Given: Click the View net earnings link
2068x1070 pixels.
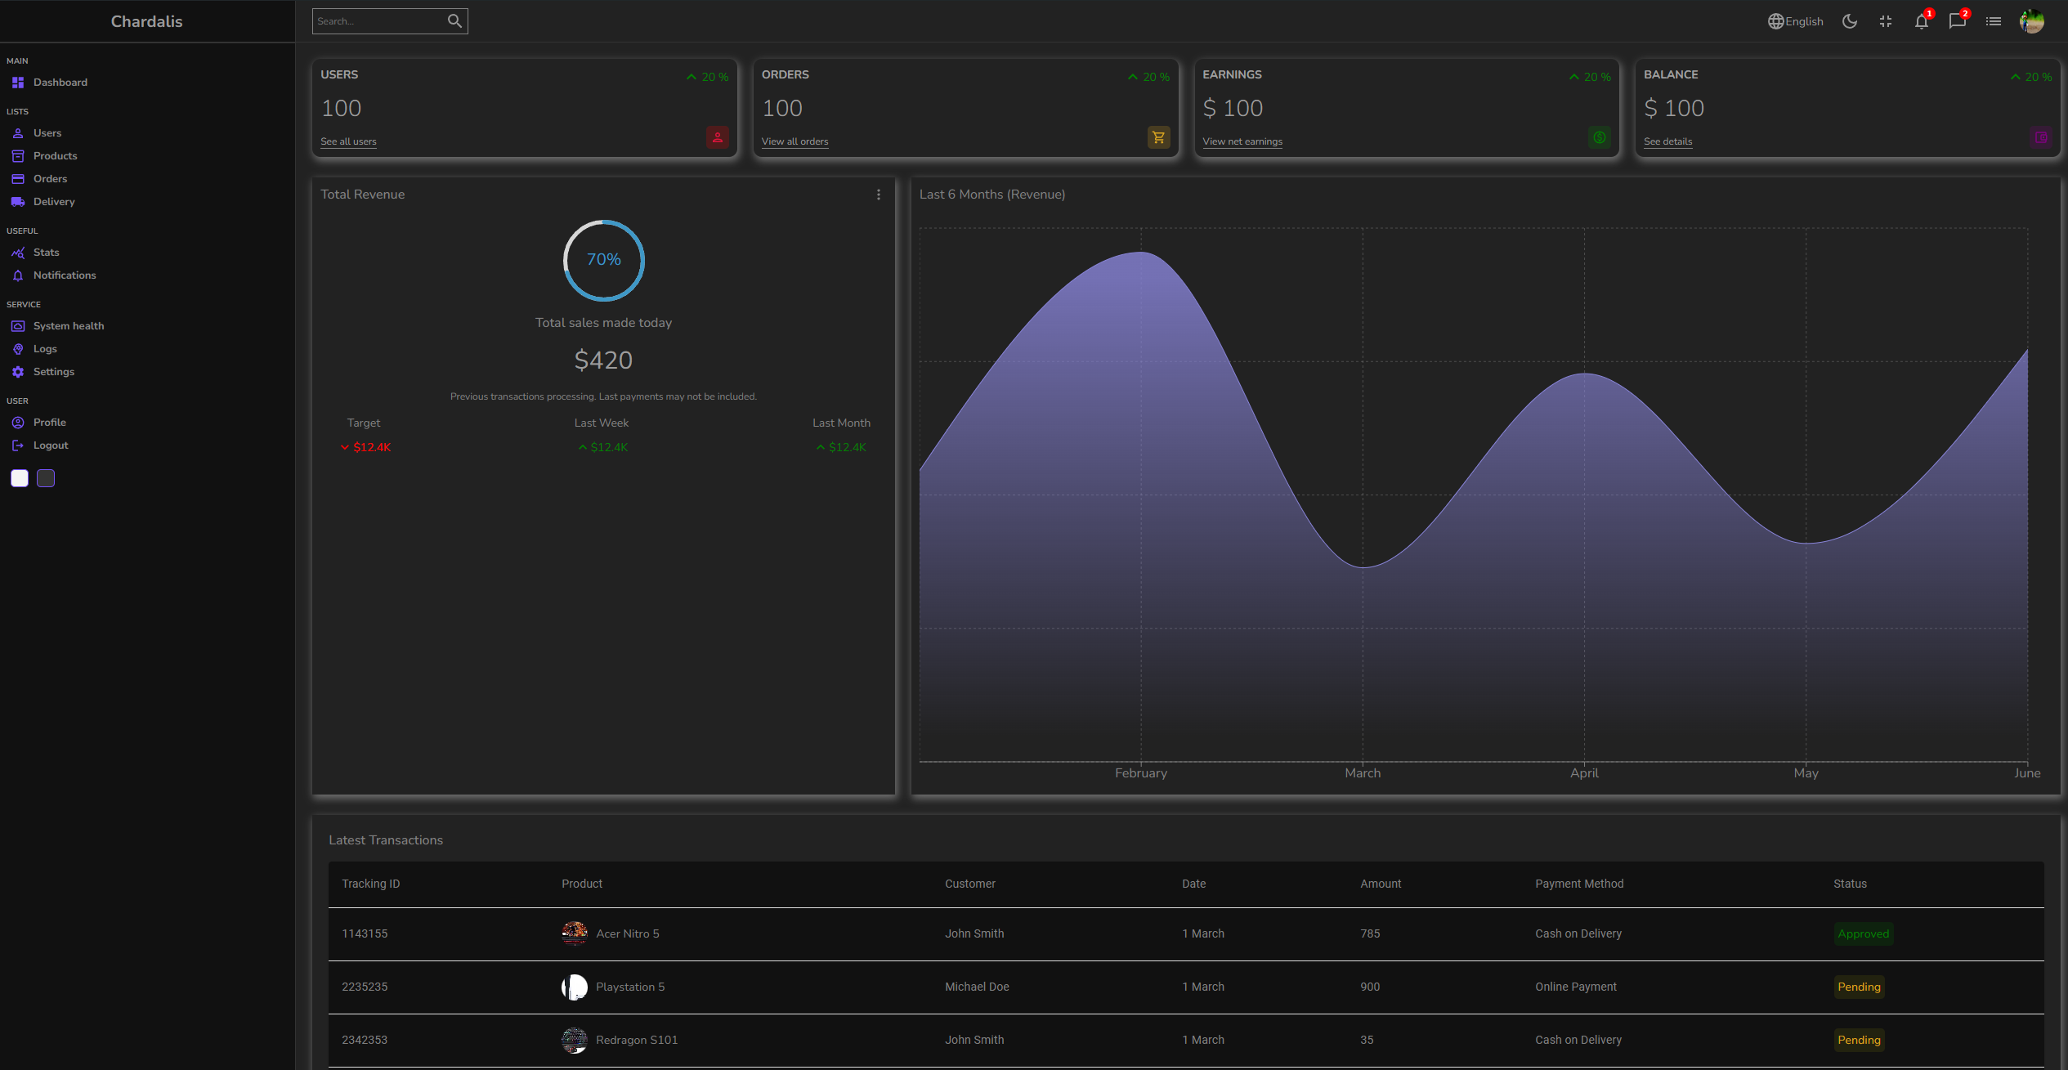Looking at the screenshot, I should (x=1242, y=141).
